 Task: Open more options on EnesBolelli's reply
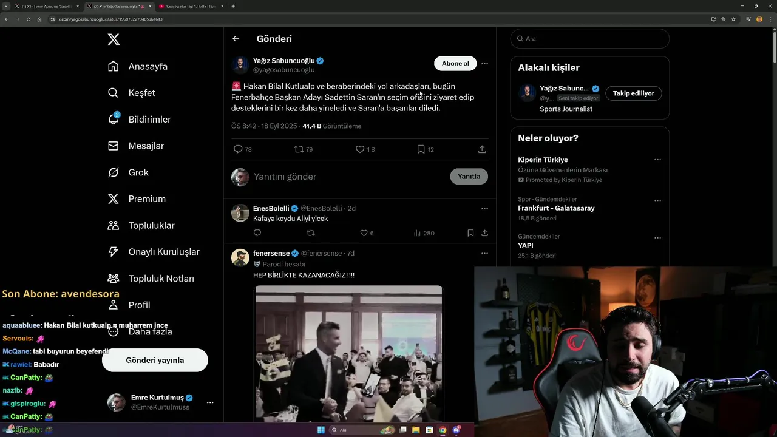[484, 208]
